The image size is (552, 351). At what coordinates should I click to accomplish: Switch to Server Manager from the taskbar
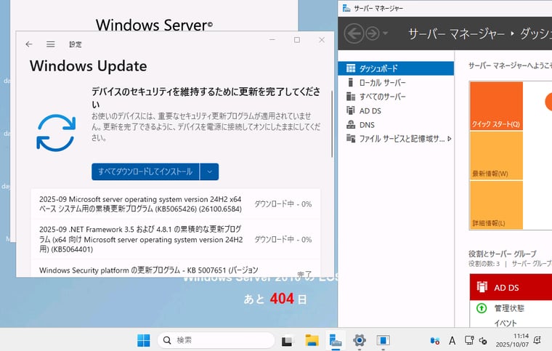click(336, 340)
